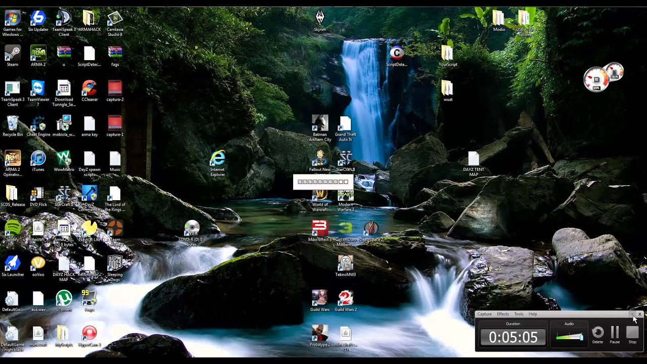
Task: Select the Prototype 2 shortcut
Action: click(x=320, y=336)
